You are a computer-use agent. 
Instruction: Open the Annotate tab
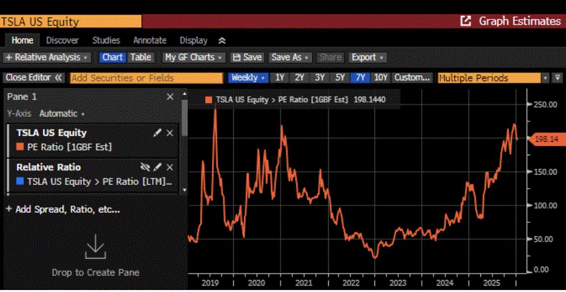(150, 40)
